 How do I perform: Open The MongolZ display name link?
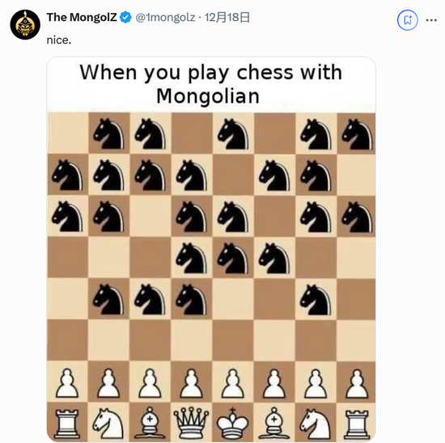82,17
